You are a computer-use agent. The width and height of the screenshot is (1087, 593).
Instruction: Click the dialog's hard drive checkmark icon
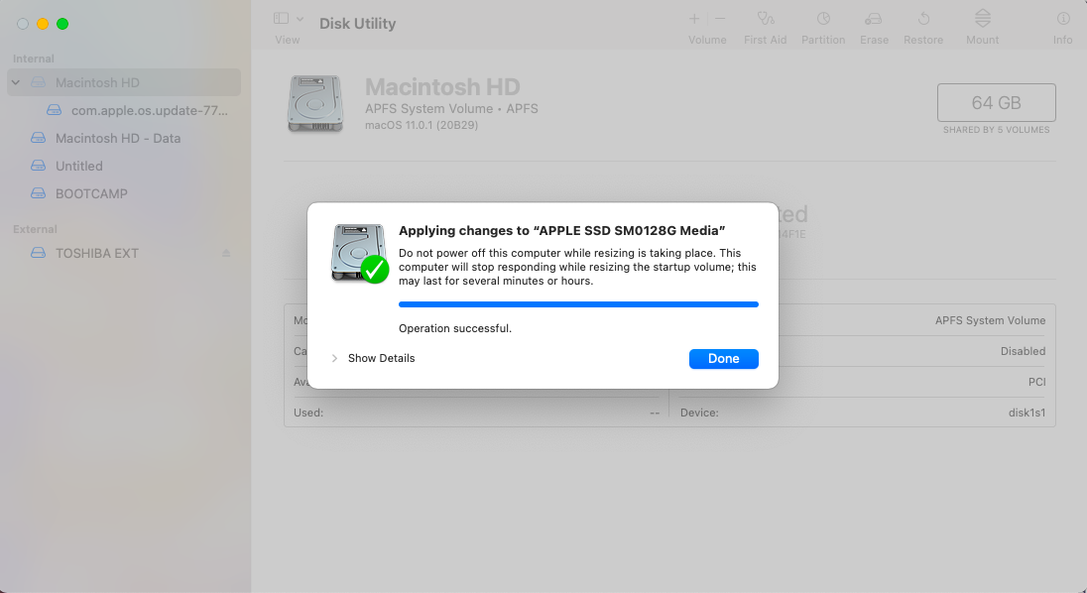click(360, 254)
